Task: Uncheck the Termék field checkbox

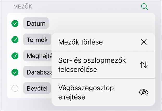Action: click(x=15, y=40)
